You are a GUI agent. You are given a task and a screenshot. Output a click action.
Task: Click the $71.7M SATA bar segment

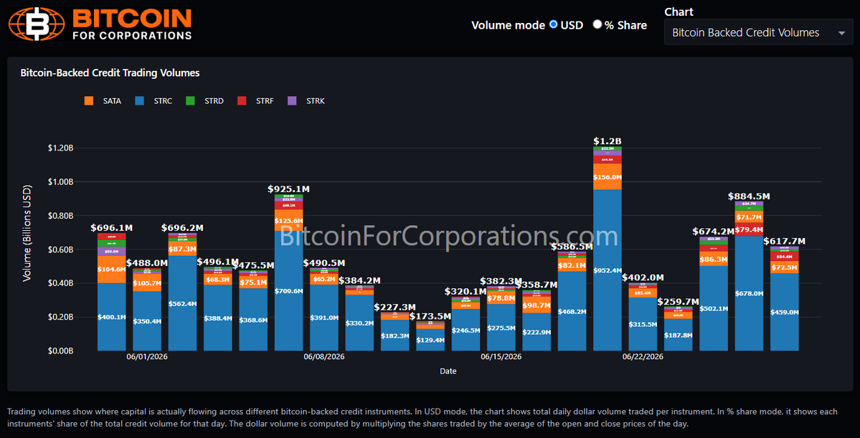coord(749,216)
